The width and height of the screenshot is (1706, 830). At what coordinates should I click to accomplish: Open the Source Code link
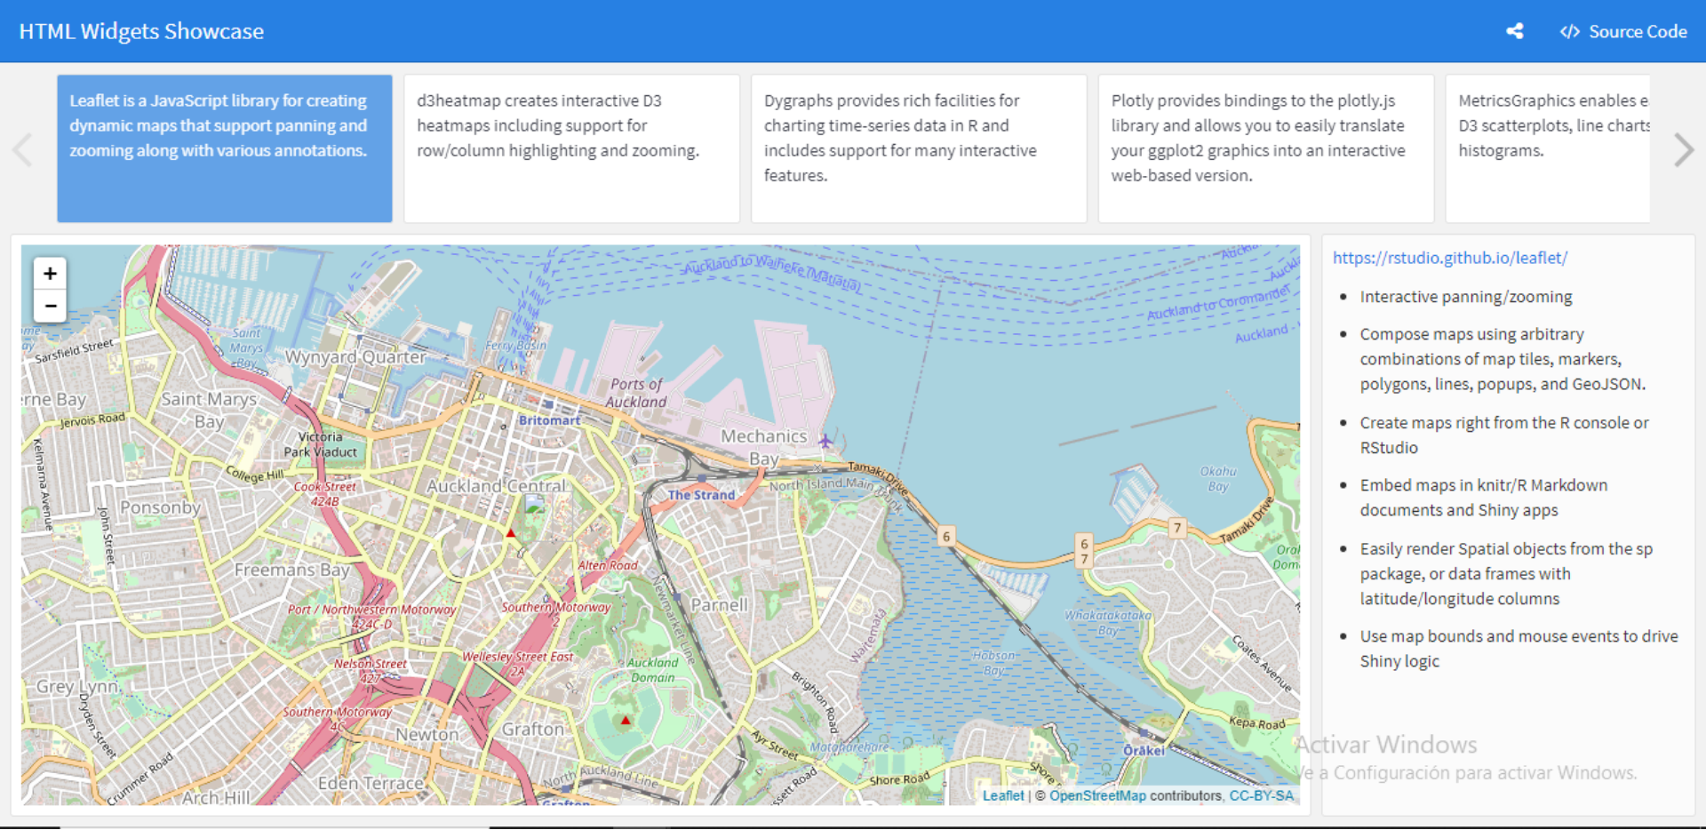[x=1623, y=31]
